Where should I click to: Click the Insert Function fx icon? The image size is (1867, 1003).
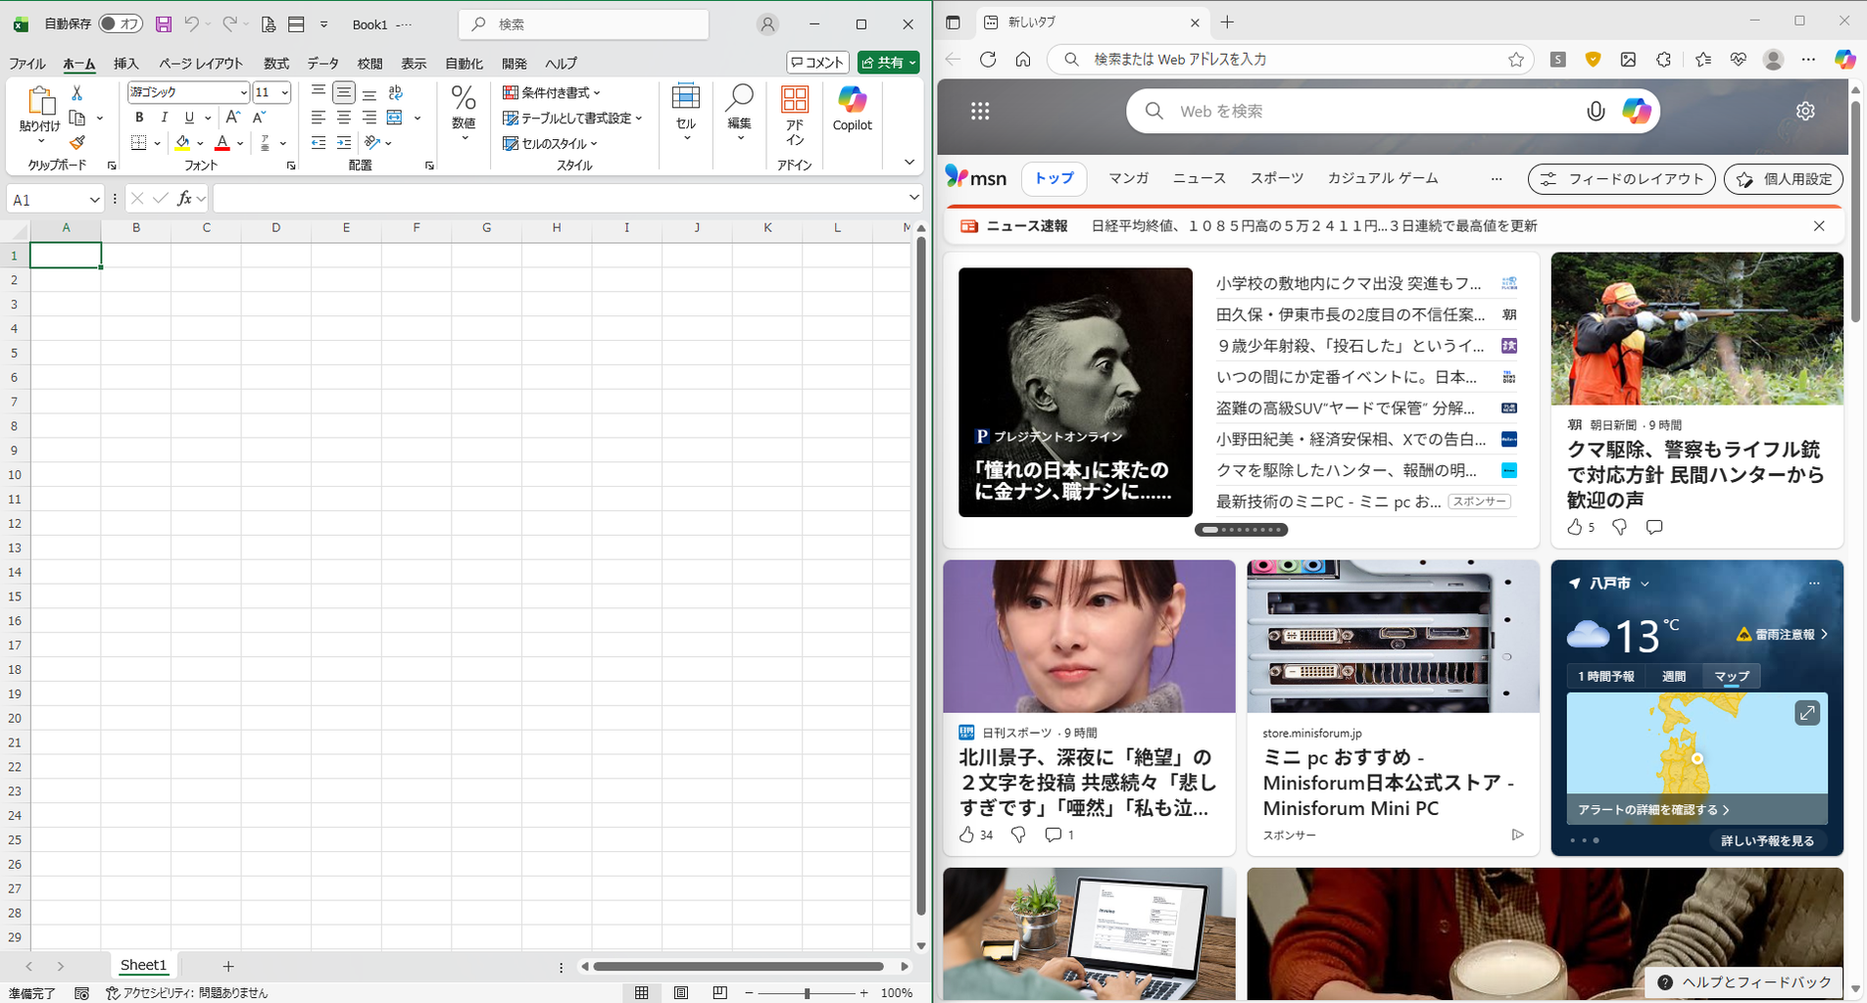point(184,199)
